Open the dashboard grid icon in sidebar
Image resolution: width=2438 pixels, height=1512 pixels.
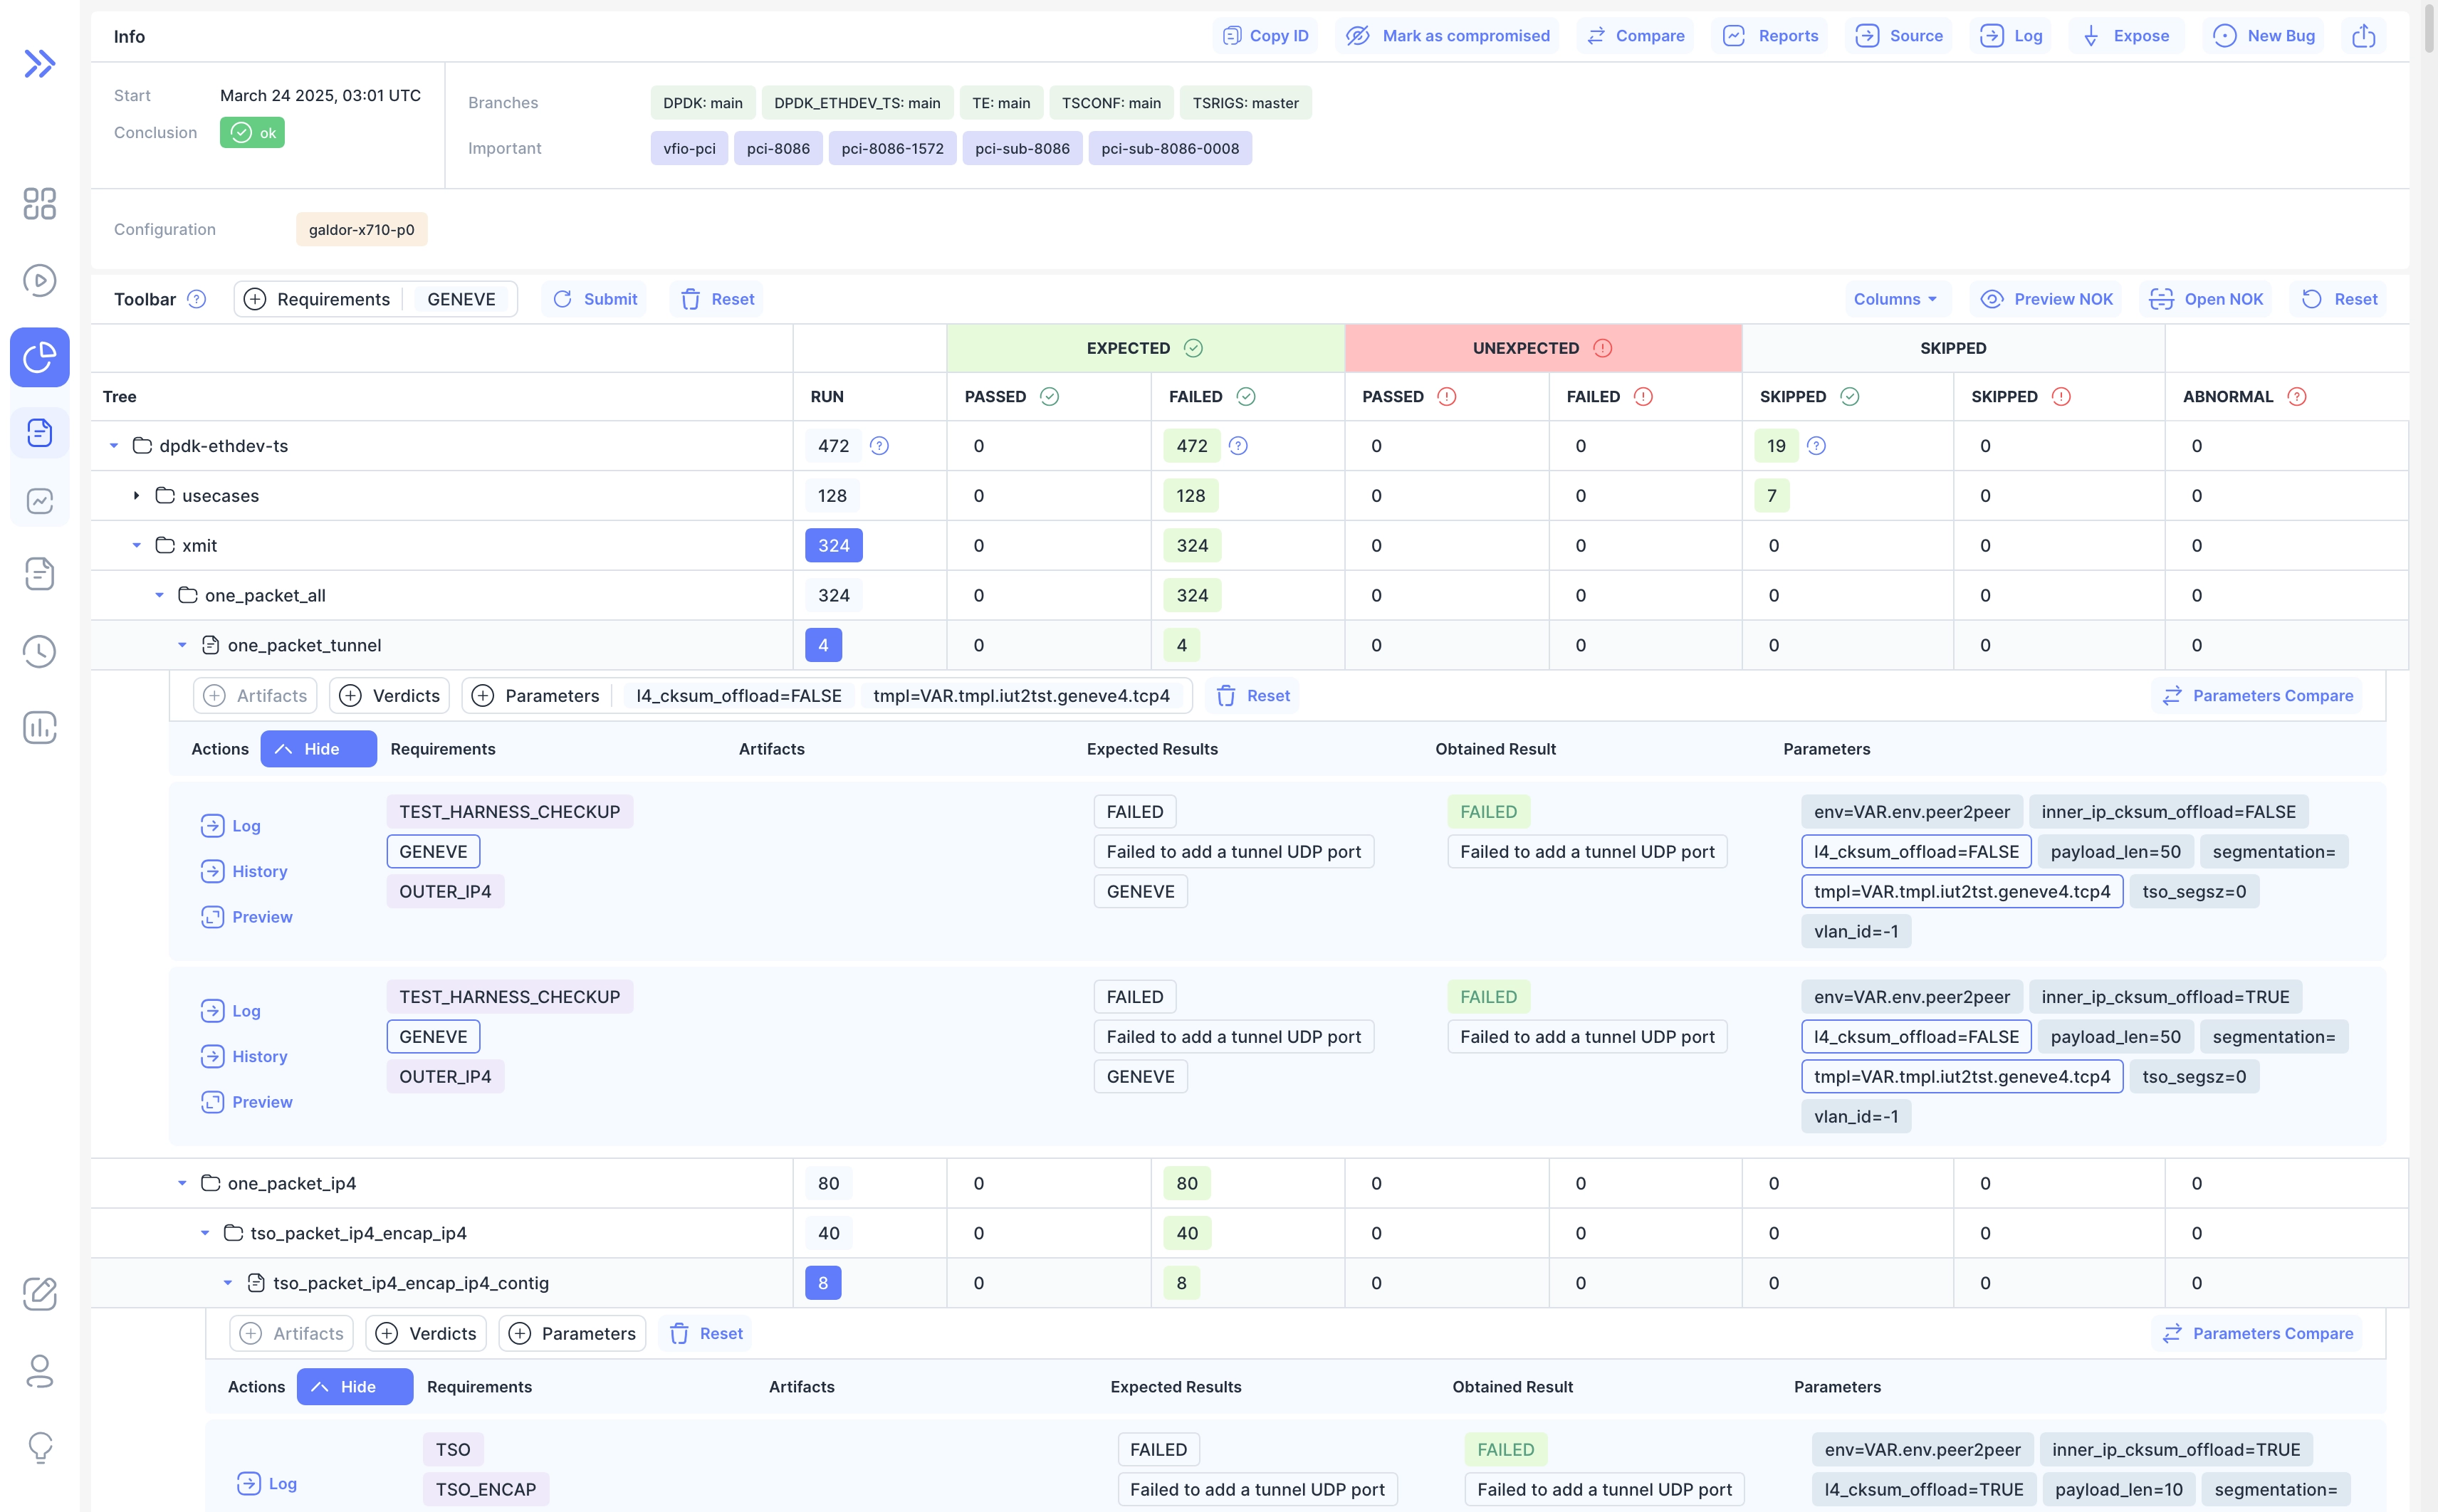tap(40, 204)
